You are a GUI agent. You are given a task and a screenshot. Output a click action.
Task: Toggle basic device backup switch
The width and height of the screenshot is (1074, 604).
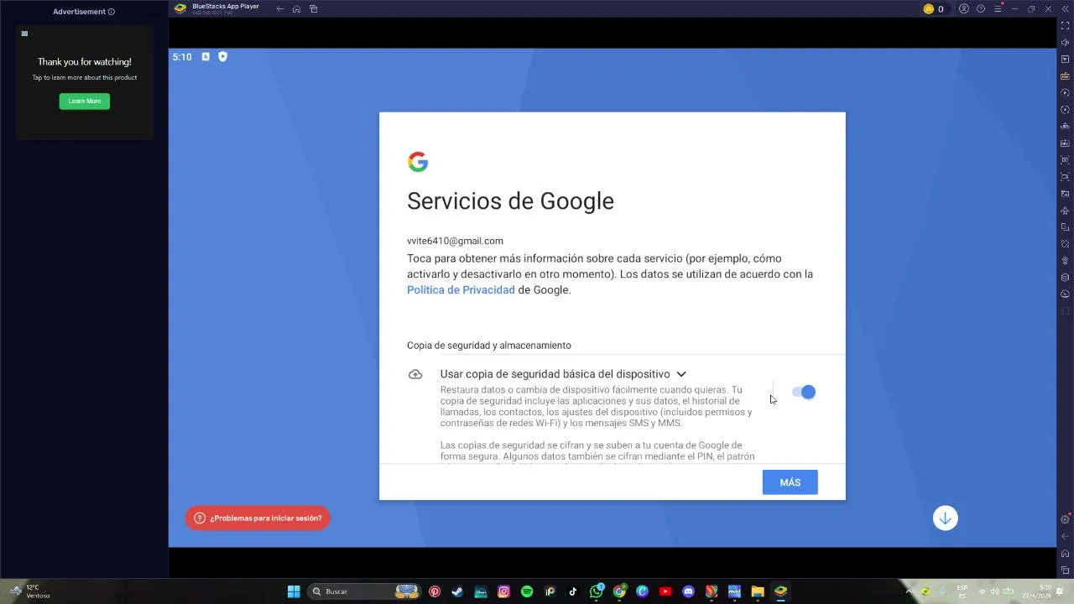click(x=804, y=392)
